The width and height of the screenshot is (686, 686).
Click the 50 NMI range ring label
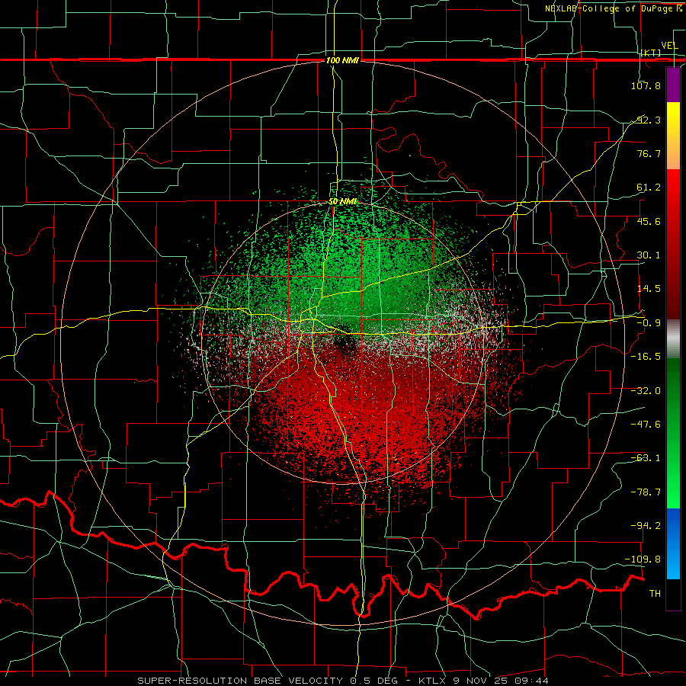coord(342,202)
